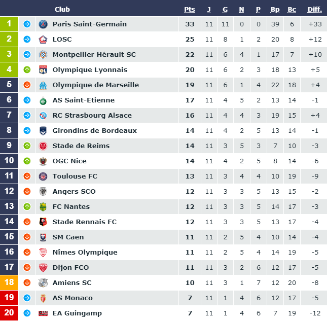Click the Paris Saint-Germain club crest
This screenshot has width=327, height=321.
[43, 24]
